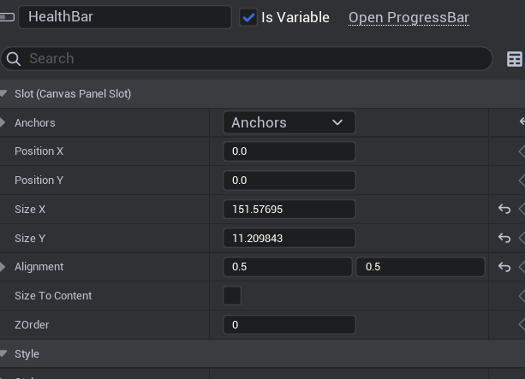
Task: Click the keyframe diamond for Position X
Action: click(522, 151)
